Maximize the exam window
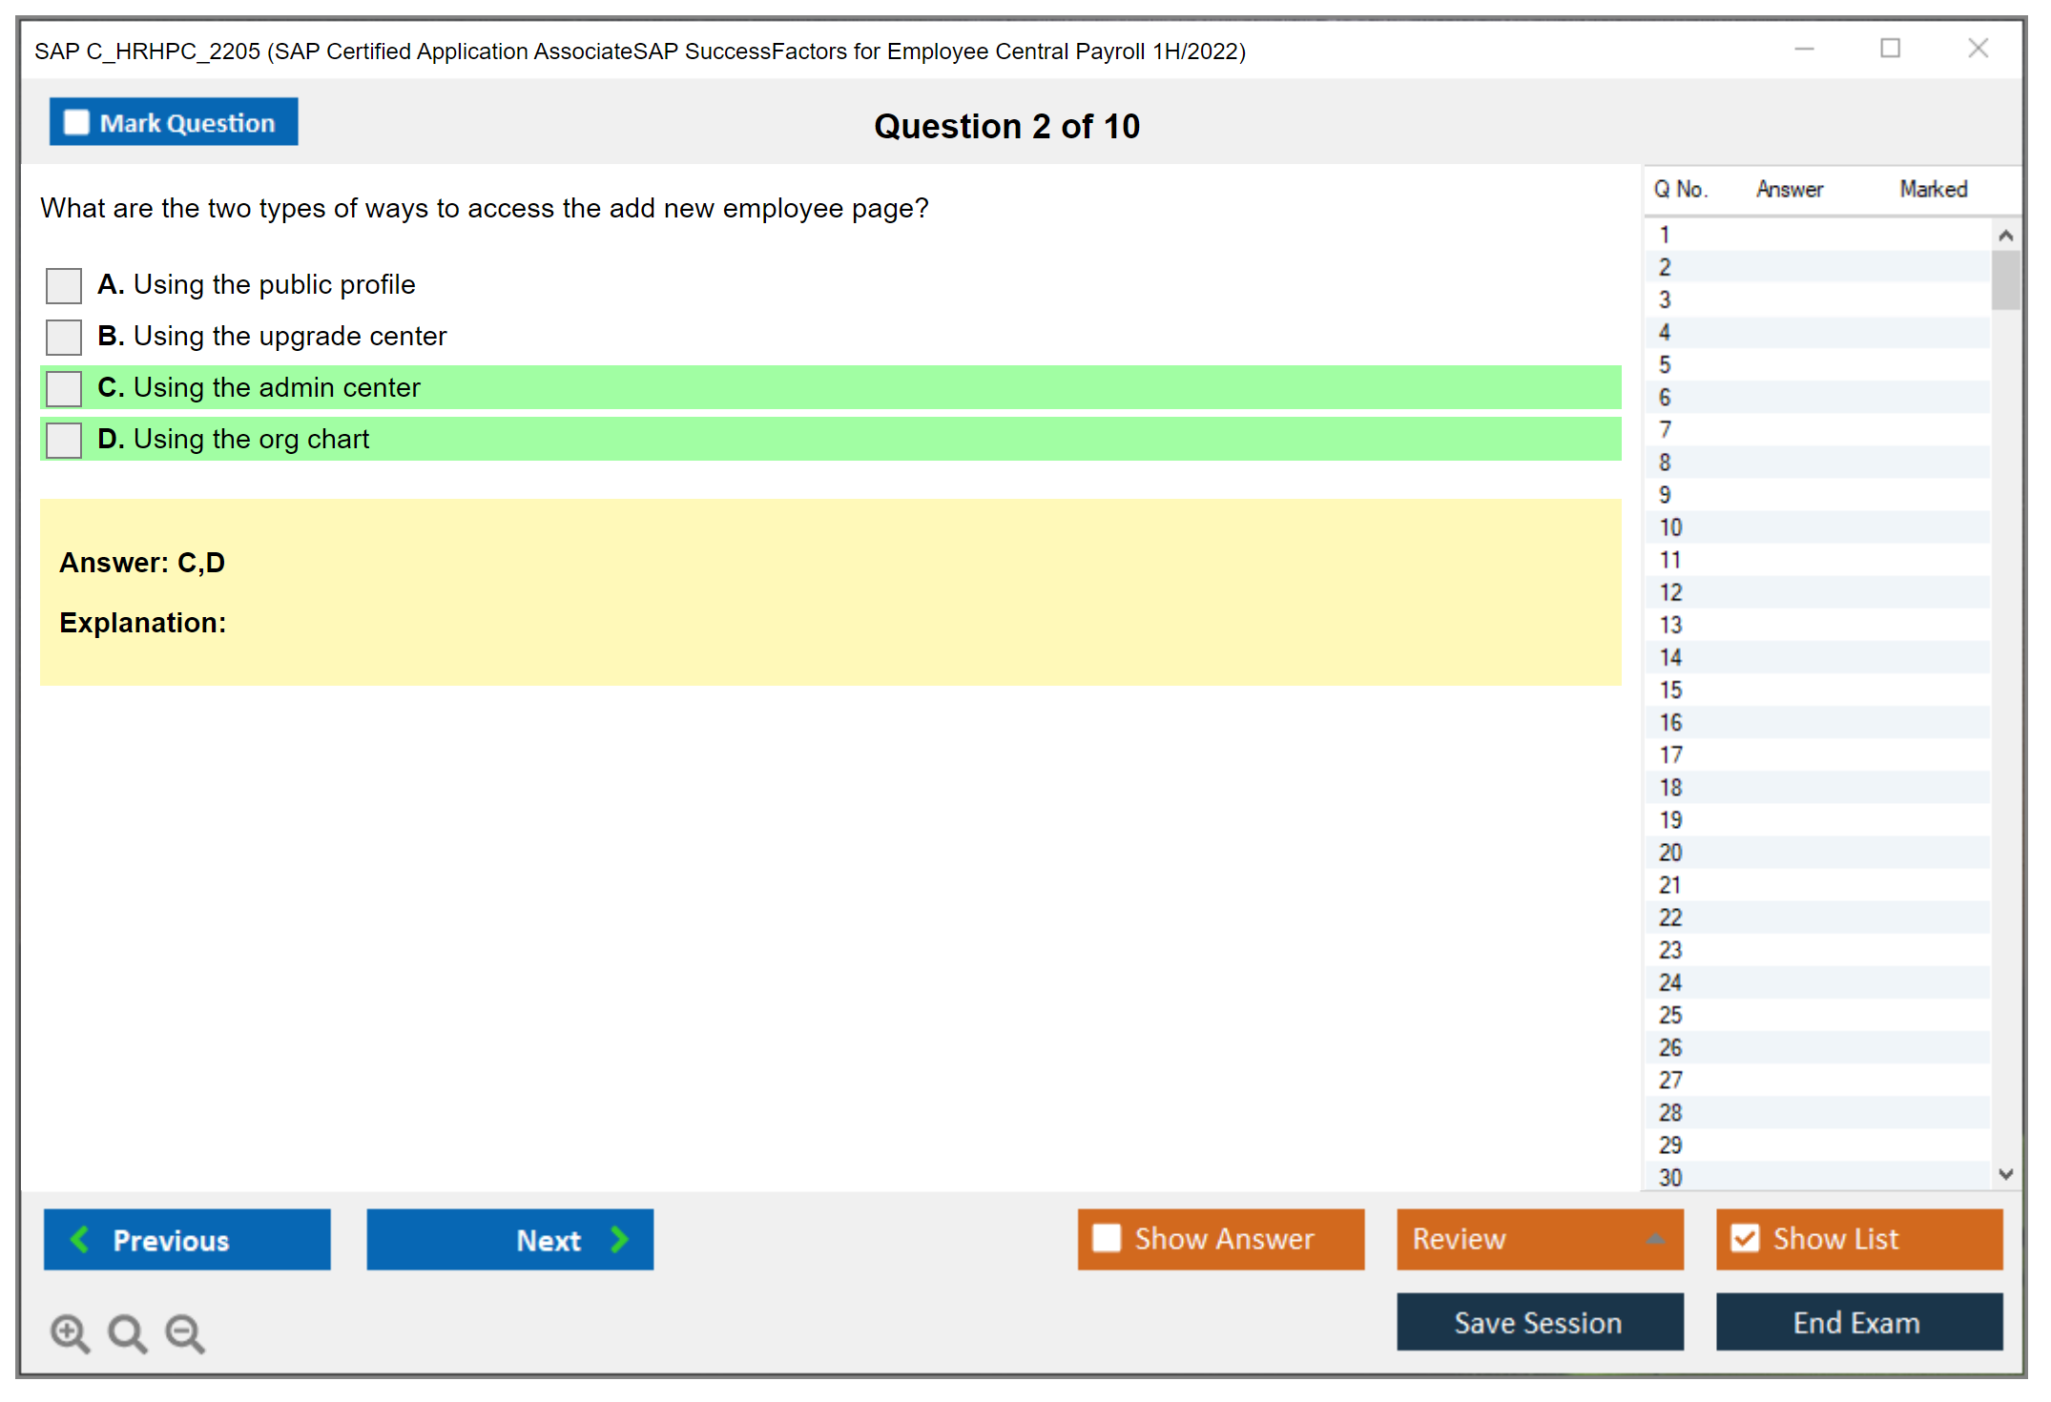This screenshot has height=1402, width=2051. coord(1890,49)
